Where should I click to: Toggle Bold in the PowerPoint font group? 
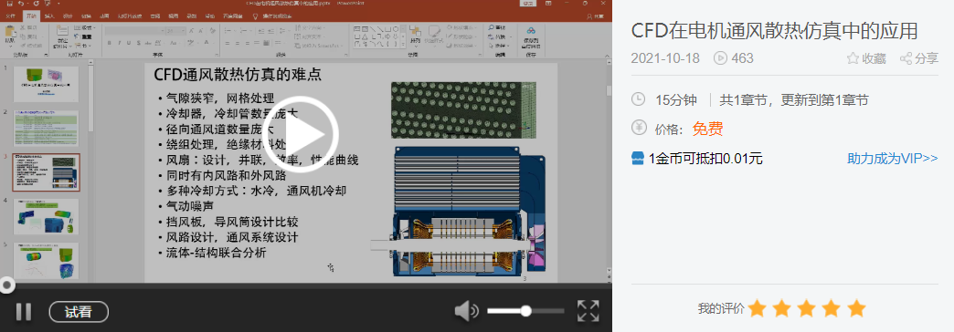pyautogui.click(x=110, y=43)
